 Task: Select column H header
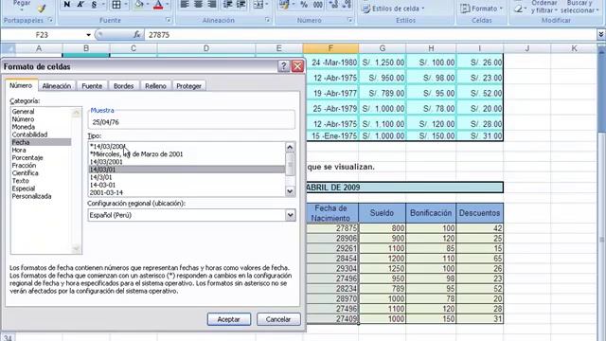(x=431, y=48)
